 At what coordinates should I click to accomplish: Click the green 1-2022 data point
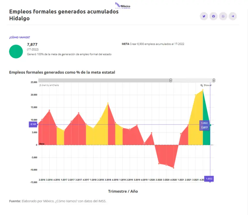(x=210, y=125)
